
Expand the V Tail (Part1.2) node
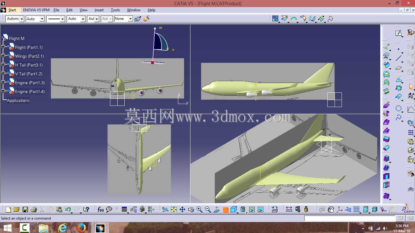[3, 73]
